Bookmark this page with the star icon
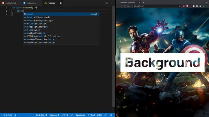Screen dimensions: 209x117 click(180, 6)
